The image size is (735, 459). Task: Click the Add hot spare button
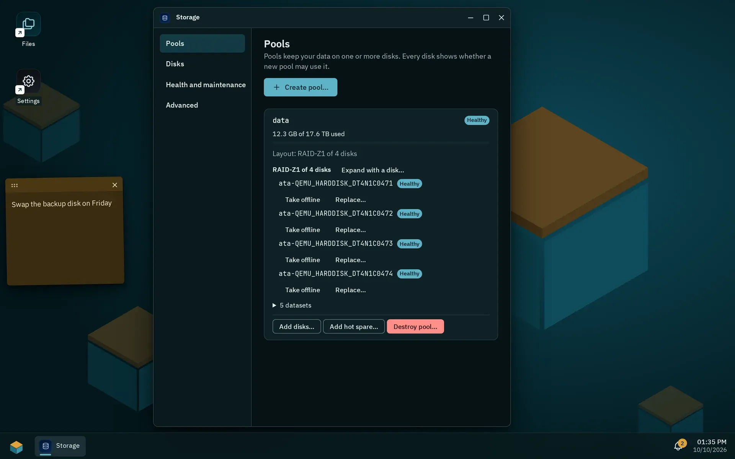(354, 327)
